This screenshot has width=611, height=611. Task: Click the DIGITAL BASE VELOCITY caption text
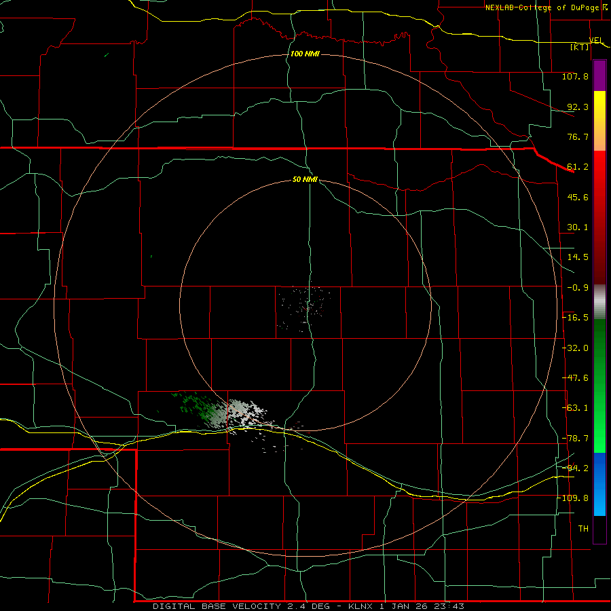point(308,606)
